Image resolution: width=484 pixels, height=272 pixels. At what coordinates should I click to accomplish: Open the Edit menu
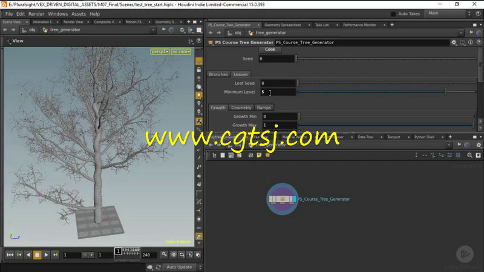point(21,14)
